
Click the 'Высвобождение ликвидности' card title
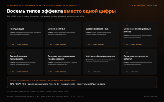[19, 58]
